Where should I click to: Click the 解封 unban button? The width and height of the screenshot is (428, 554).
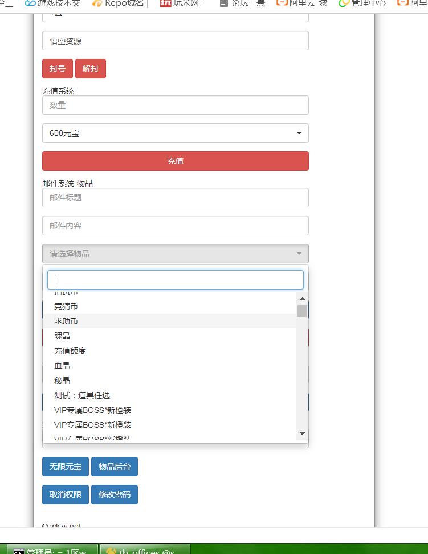[x=90, y=69]
